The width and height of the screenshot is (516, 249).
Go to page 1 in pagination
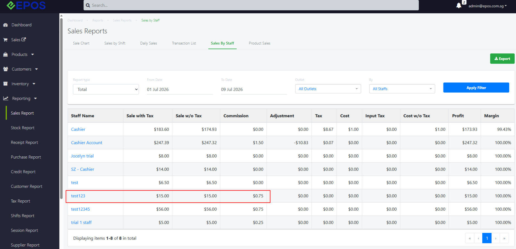[x=487, y=238]
